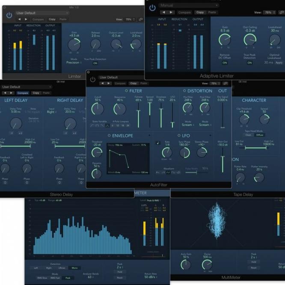Viewport: 285px width, 285px height.
Task: Open the Analyzer Bands 63 dropdown
Action: click(x=91, y=277)
